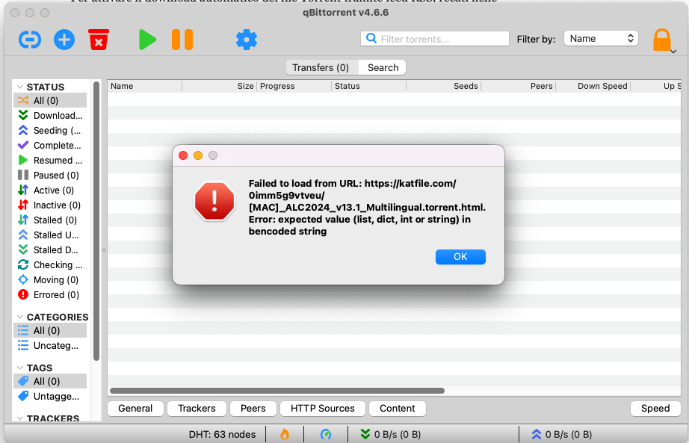
Task: Select the Inactive (0) status filter
Action: coord(50,205)
